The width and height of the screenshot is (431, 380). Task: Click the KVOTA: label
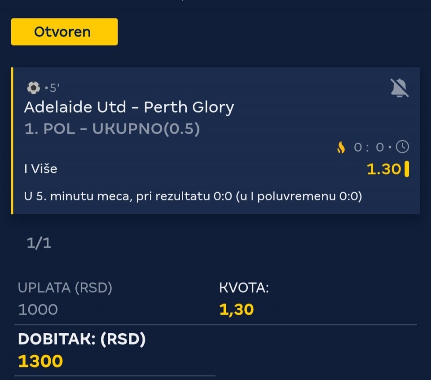click(x=244, y=288)
